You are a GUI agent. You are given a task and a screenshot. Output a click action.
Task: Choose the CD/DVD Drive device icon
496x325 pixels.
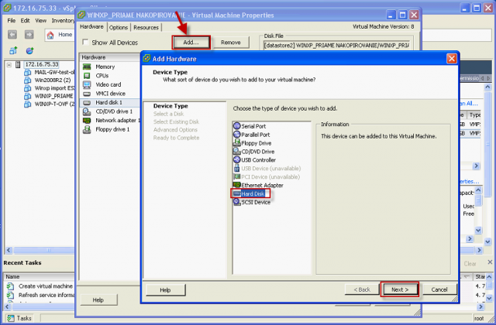(x=236, y=152)
